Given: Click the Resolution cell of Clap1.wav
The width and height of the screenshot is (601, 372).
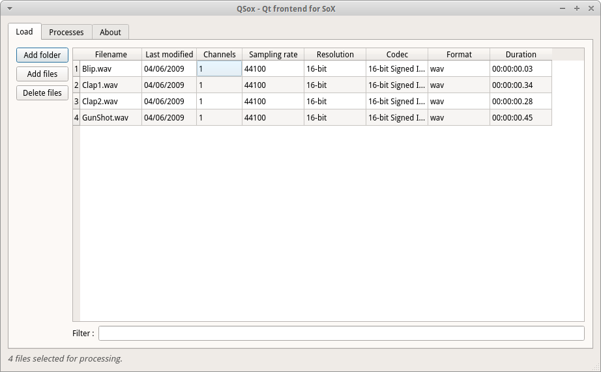Looking at the screenshot, I should click(335, 85).
